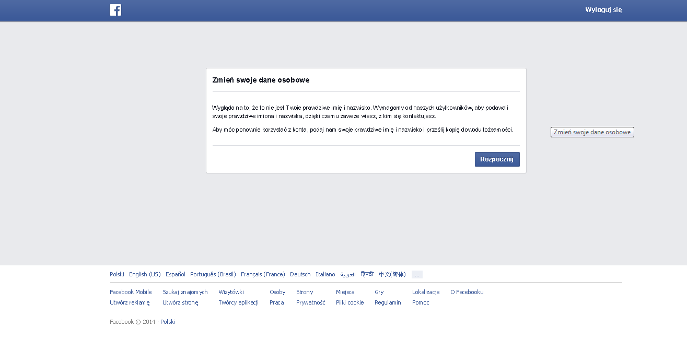
Task: Open Szukaj znajomych footer link
Action: coord(185,292)
